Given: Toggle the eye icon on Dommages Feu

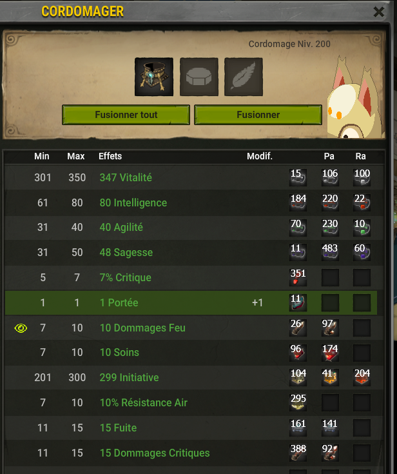Looking at the screenshot, I should point(21,328).
